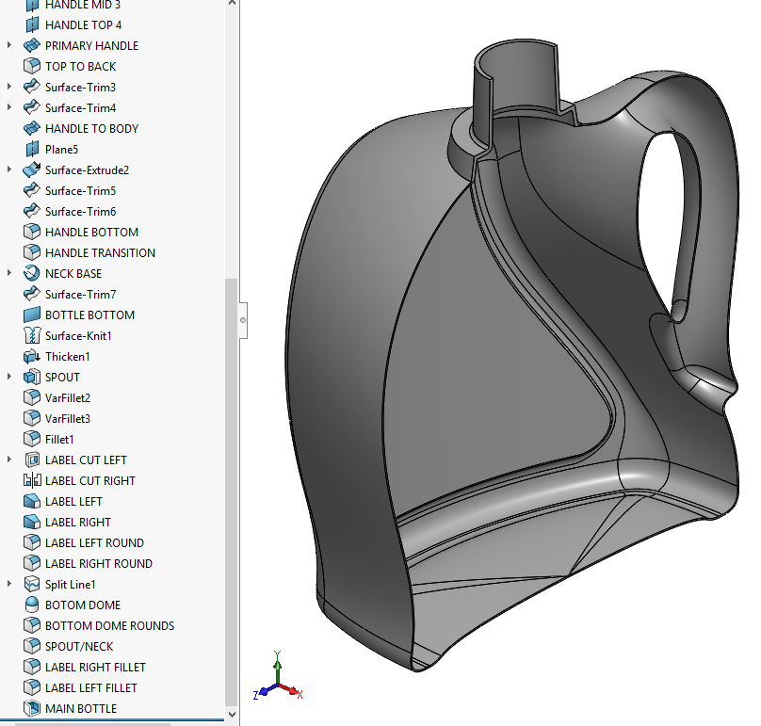Click the Surface-Trim5 icon

click(31, 191)
